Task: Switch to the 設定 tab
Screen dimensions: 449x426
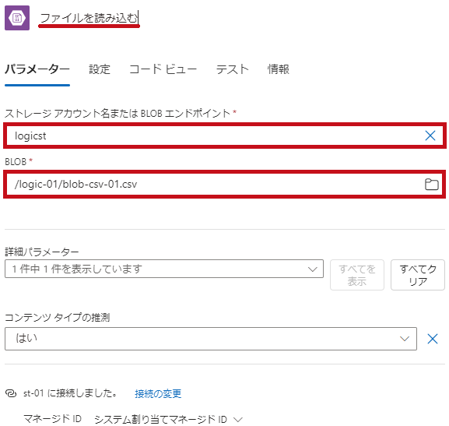Action: (100, 69)
